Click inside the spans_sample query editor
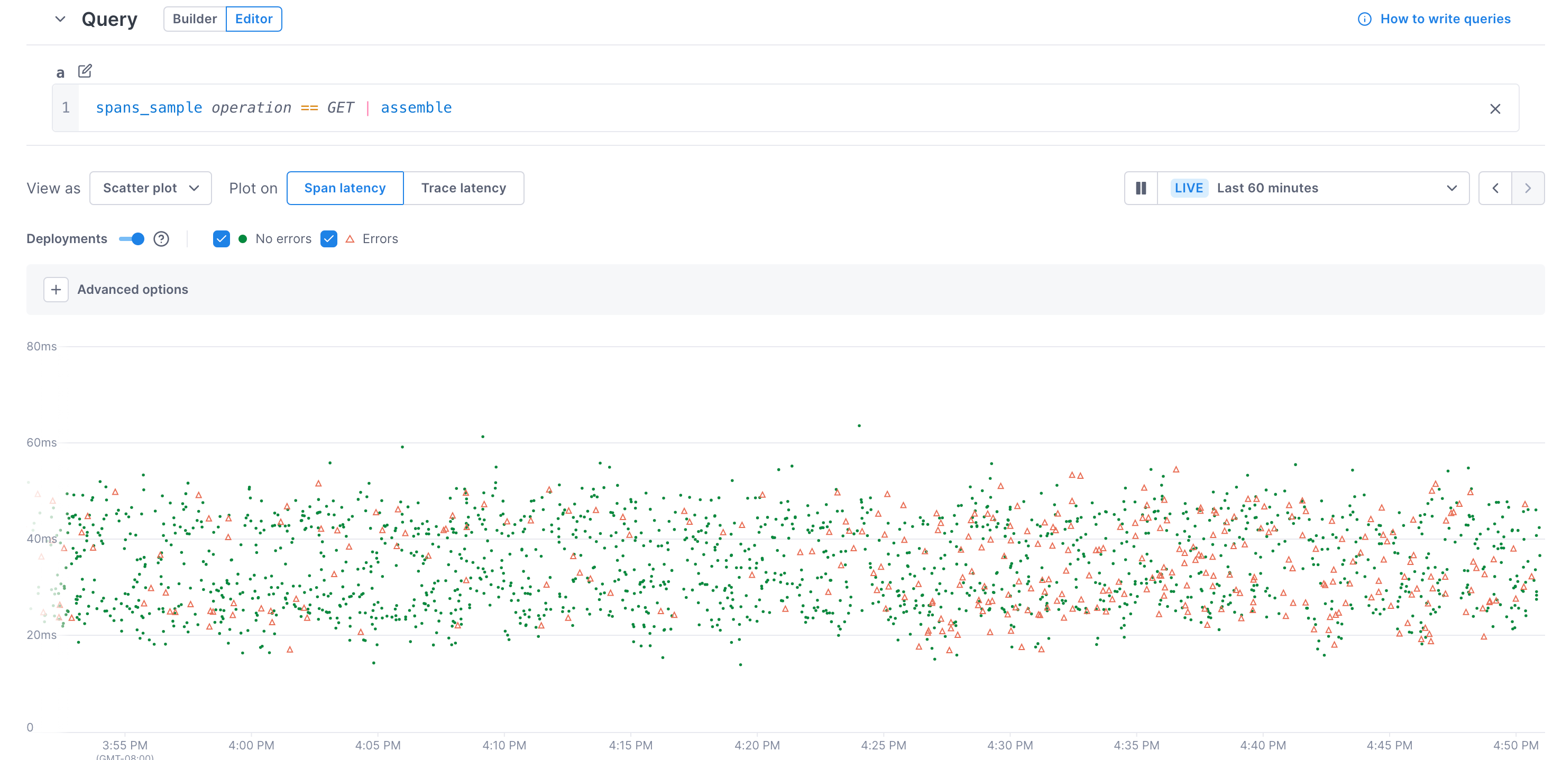Image resolution: width=1562 pixels, height=760 pixels. point(273,107)
